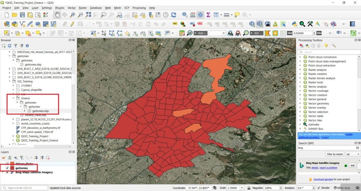Toggle the Processing Toolbox gear icon
This screenshot has width=361, height=191.
coord(201,15)
